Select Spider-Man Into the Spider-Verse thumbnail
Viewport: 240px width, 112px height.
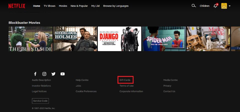click(164, 39)
